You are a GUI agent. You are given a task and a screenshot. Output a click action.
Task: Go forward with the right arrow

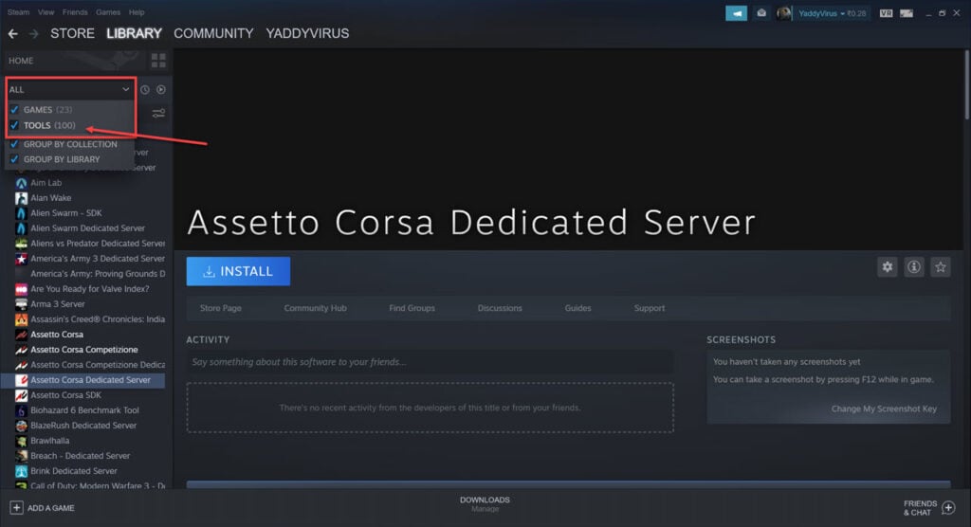[34, 34]
